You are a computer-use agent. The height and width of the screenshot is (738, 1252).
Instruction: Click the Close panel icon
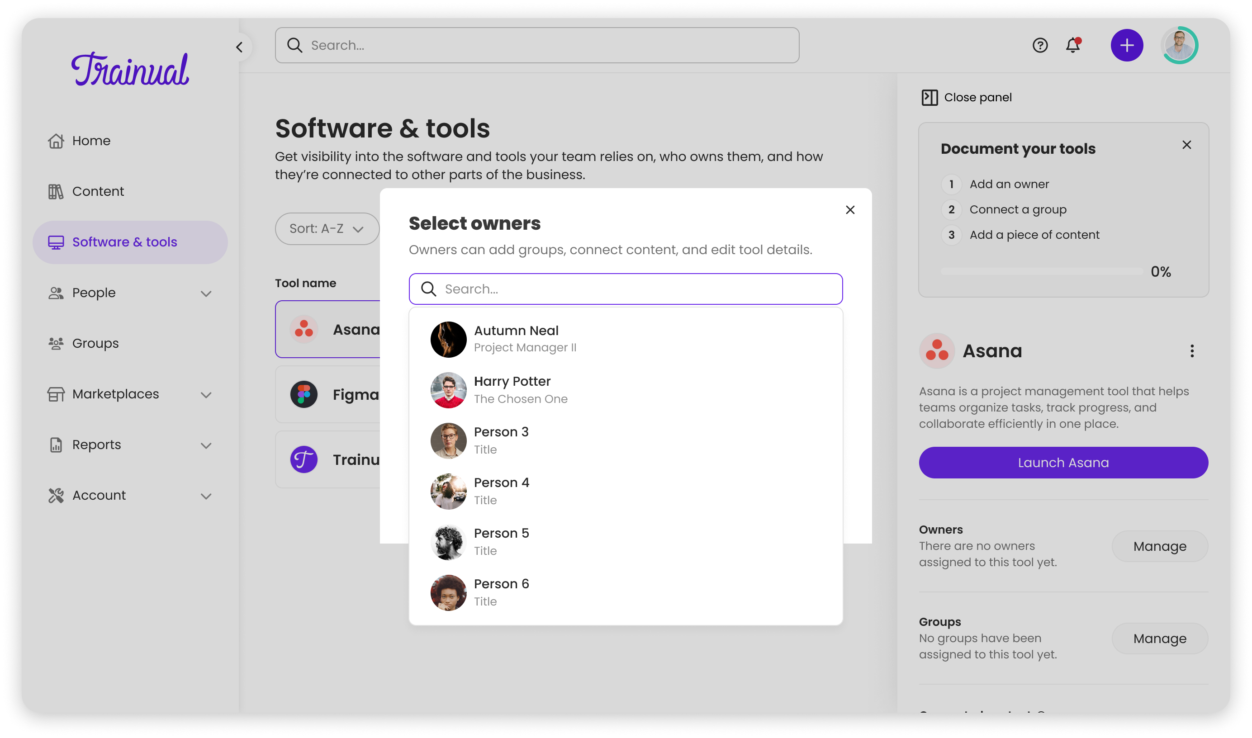tap(929, 98)
